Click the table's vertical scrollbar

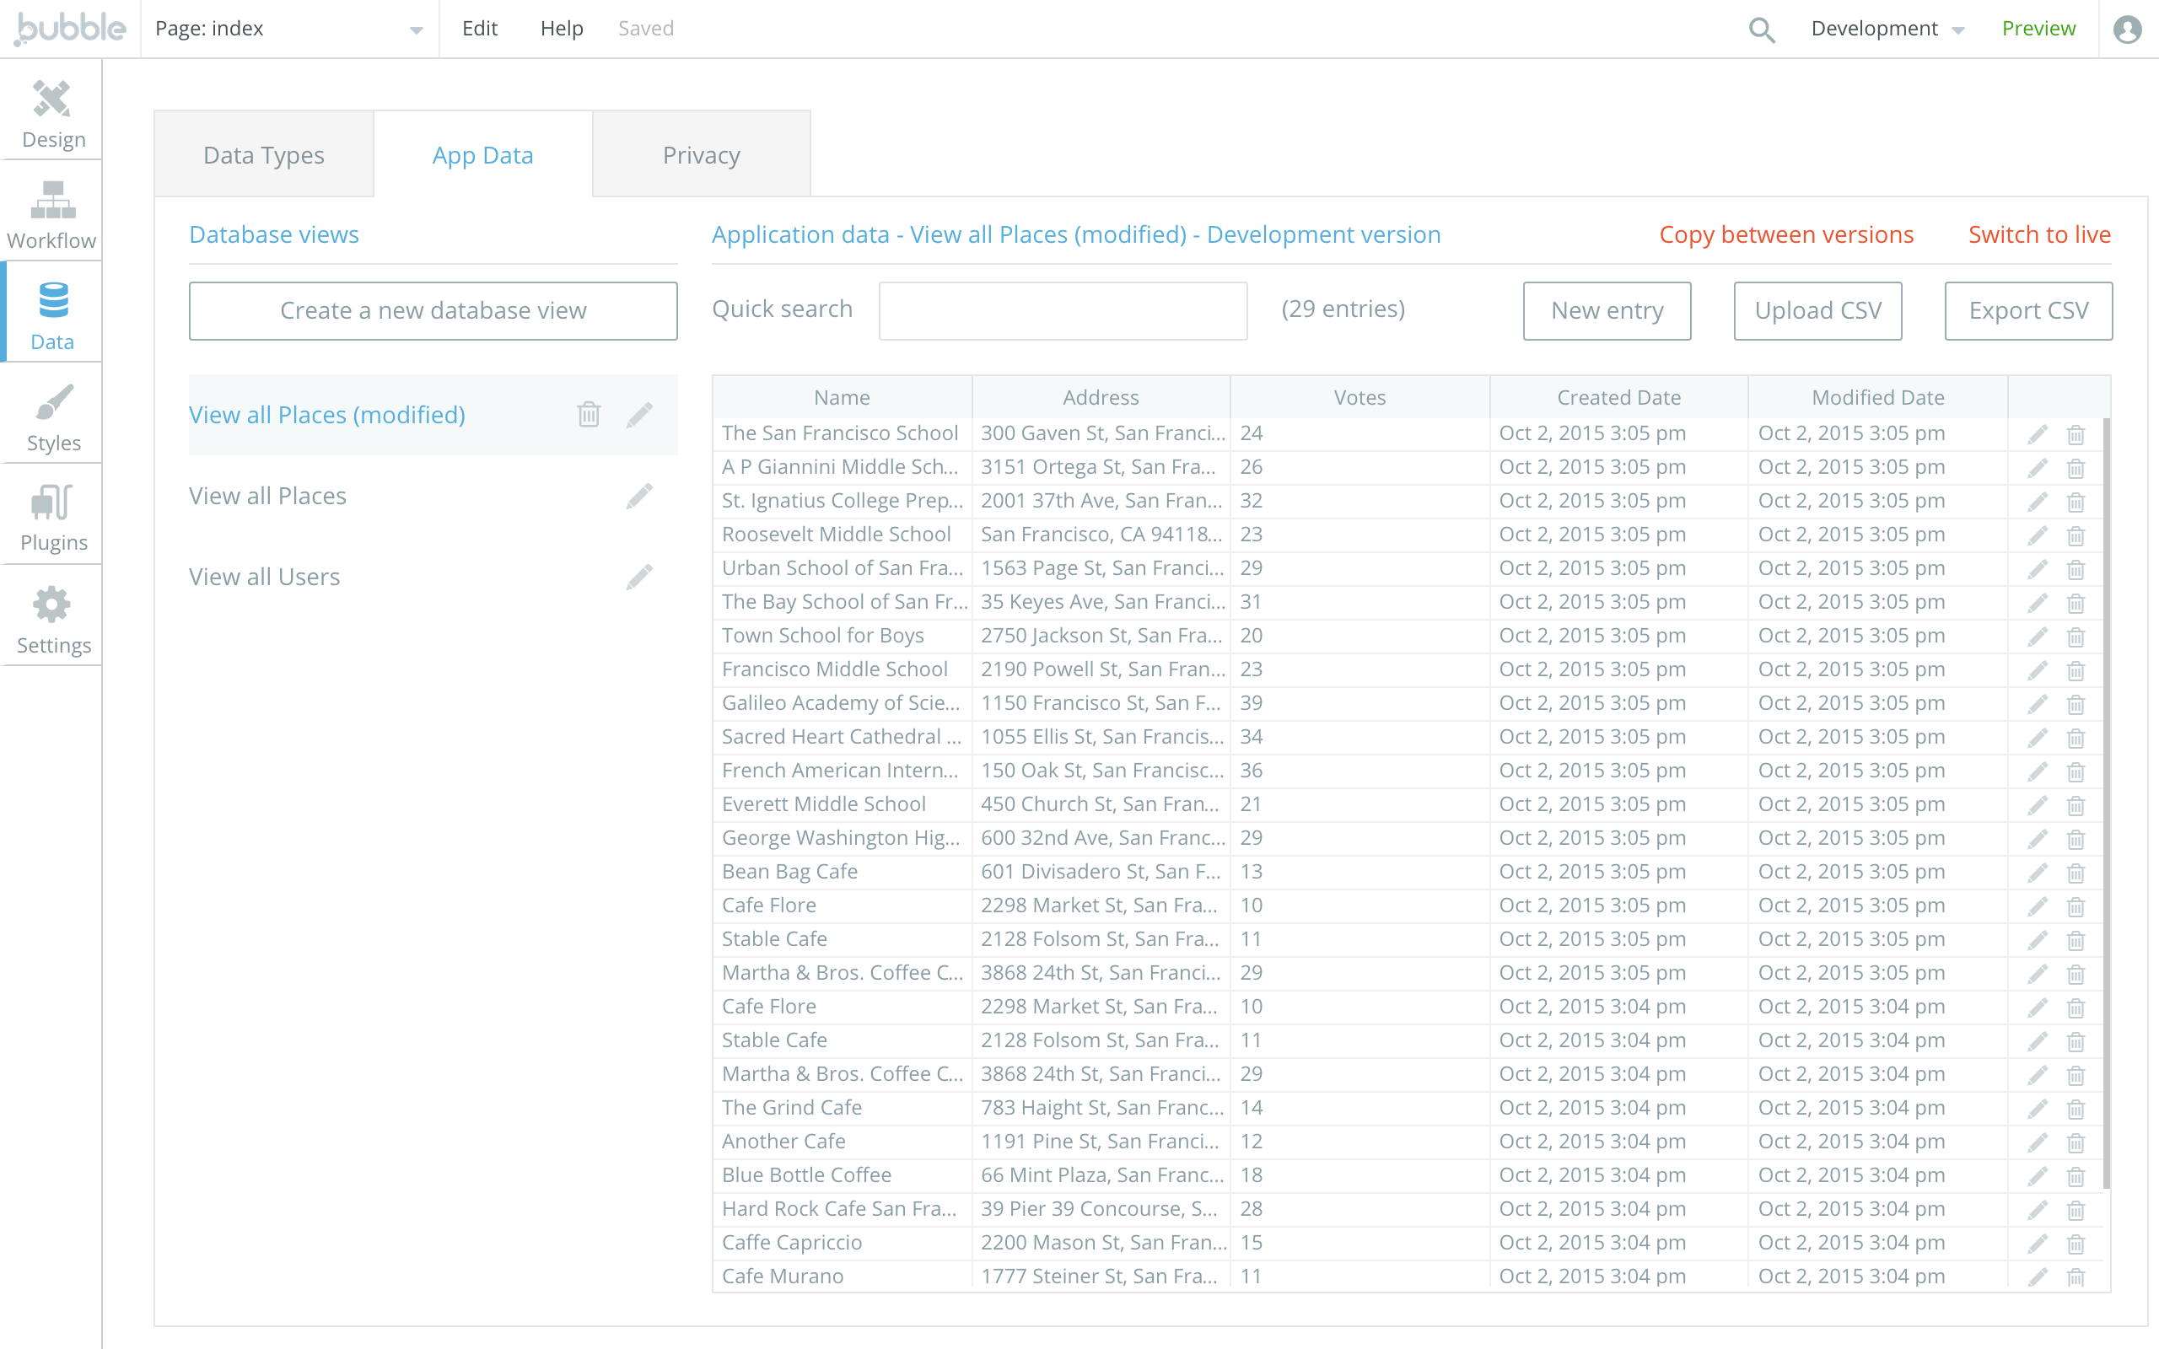pyautogui.click(x=2106, y=803)
